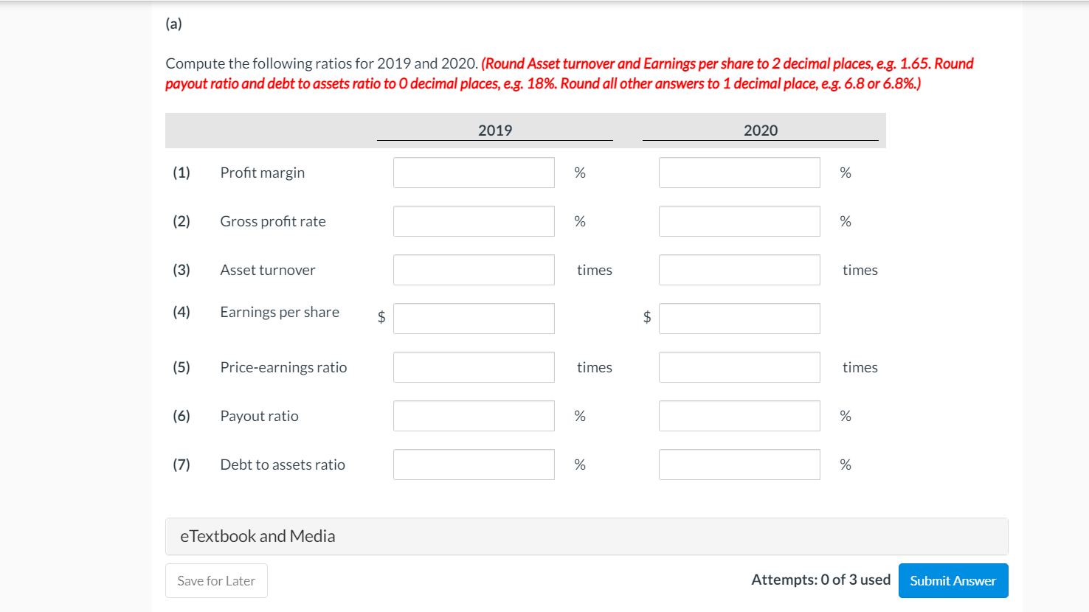
Task: Click the 2020 Profit margin input field
Action: click(739, 172)
